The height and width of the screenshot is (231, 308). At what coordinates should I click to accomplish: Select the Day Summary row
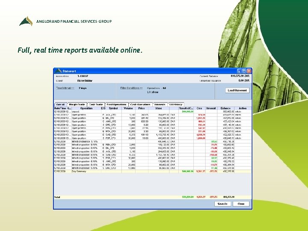coord(152,171)
